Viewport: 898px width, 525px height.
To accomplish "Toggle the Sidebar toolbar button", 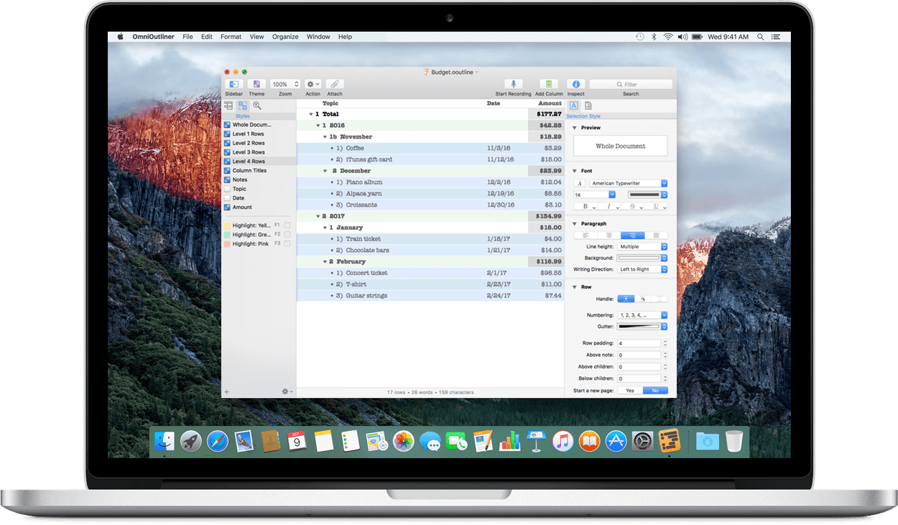I will (x=234, y=84).
